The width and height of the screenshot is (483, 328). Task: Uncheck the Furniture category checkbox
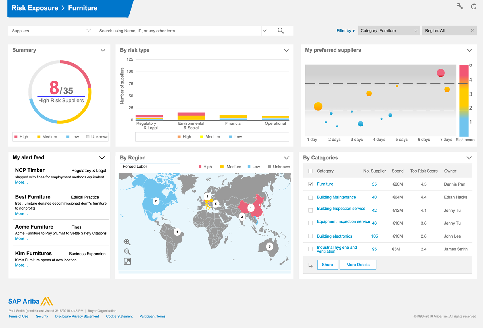[x=311, y=184]
